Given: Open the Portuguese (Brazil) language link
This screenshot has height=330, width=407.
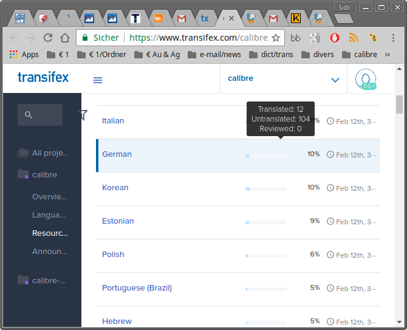Looking at the screenshot, I should [x=137, y=288].
